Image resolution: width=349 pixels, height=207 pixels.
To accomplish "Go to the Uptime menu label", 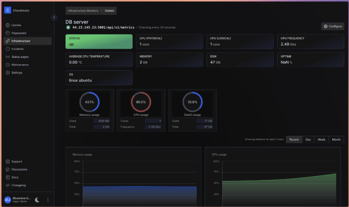I will tap(16, 25).
